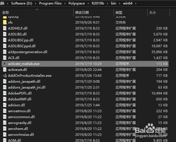Select file name a3dpostergeneration.dll
Image resolution: width=176 pixels, height=142 pixels.
[28, 52]
